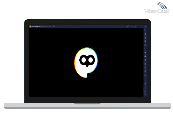Minimize the BlueStacks window
The height and width of the screenshot is (119, 173).
(135, 26)
